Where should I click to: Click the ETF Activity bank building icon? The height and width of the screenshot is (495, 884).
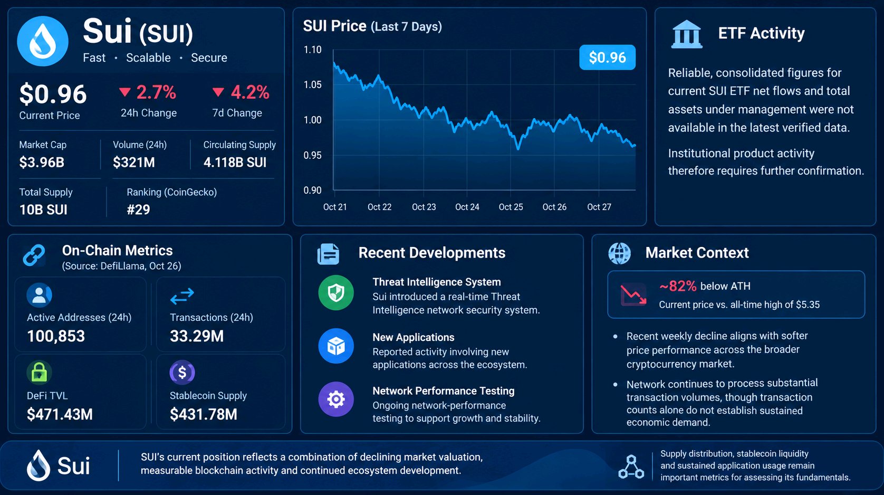pos(687,34)
